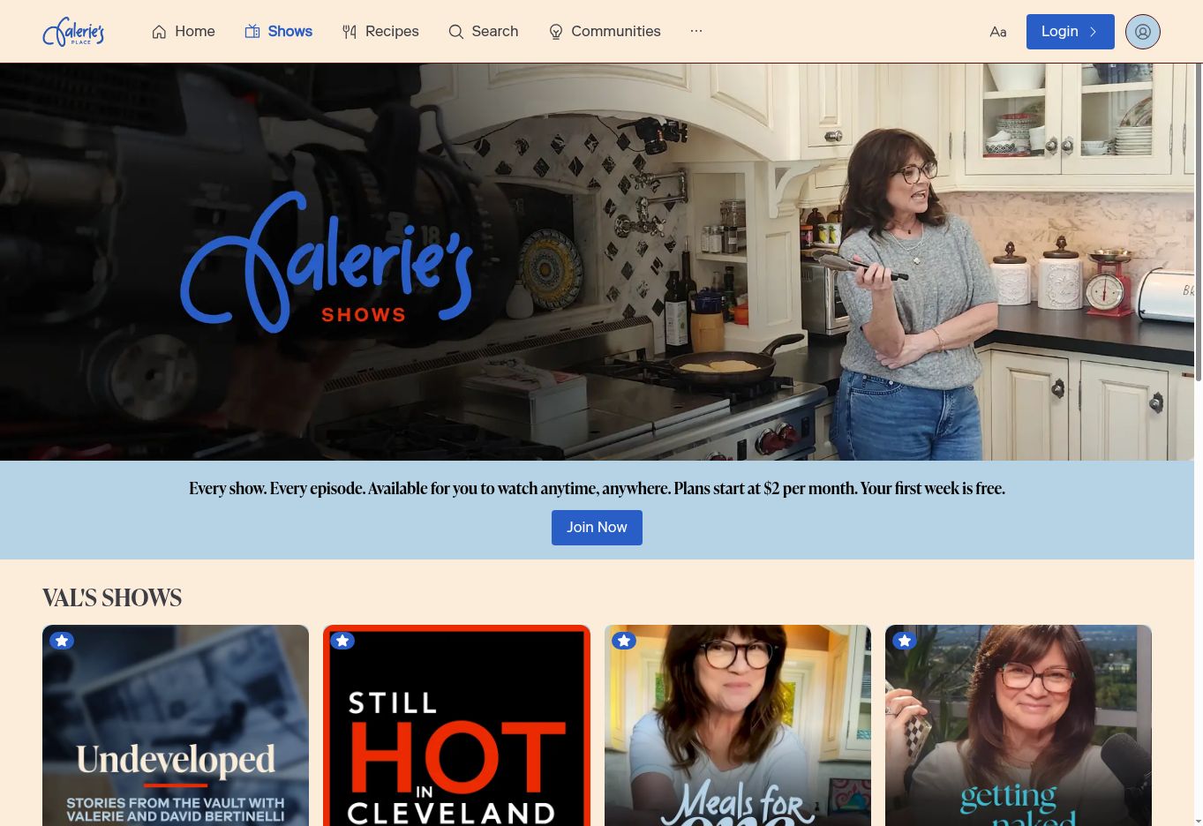Click the page vertical scrollbar
The height and width of the screenshot is (826, 1203).
[x=1199, y=221]
